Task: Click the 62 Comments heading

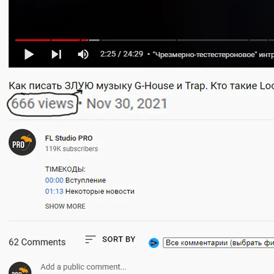Action: click(x=37, y=242)
